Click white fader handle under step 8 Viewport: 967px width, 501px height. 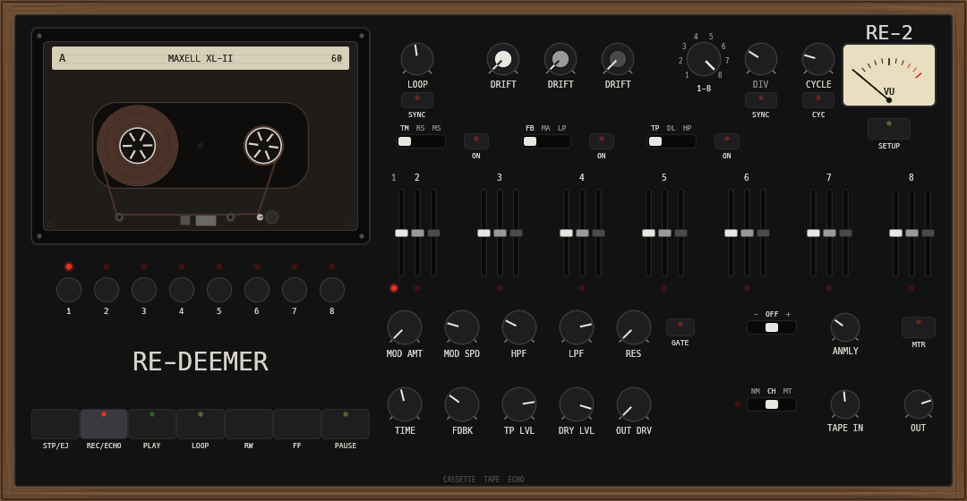pyautogui.click(x=895, y=233)
